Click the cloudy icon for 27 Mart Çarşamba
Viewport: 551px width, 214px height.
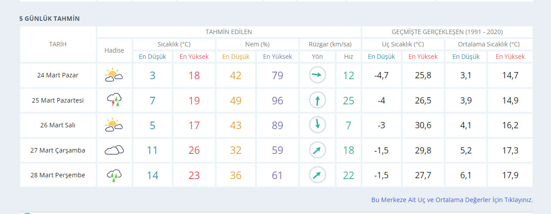[x=114, y=150]
